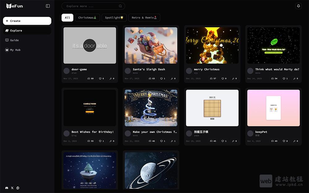Click the WeFun logo

click(x=15, y=6)
